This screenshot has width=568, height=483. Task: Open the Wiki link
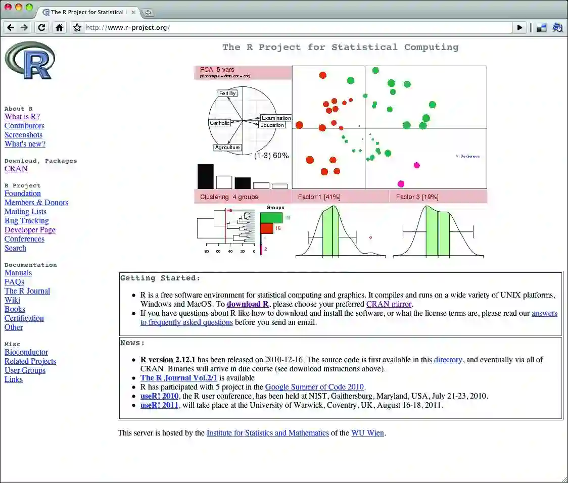pyautogui.click(x=12, y=300)
